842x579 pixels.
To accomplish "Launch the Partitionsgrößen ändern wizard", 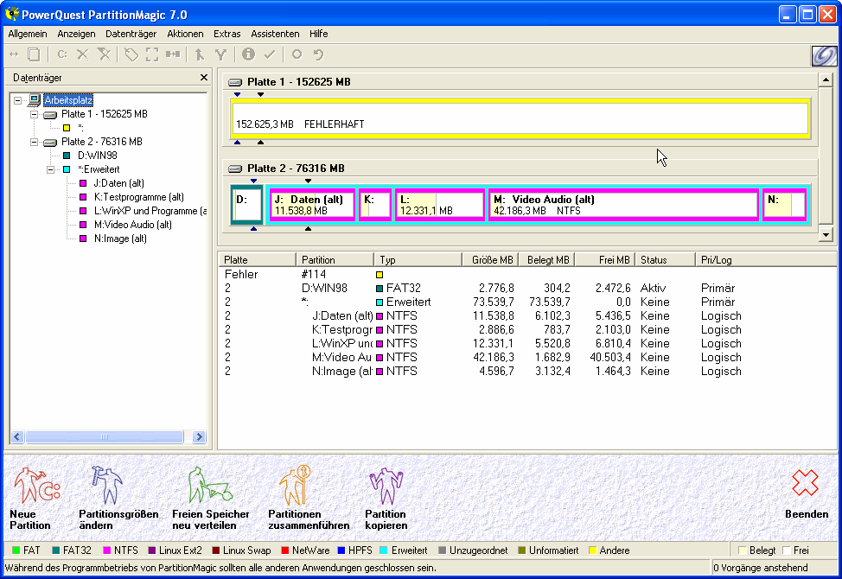I will coord(118,499).
